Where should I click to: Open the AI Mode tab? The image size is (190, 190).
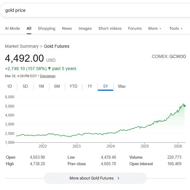pos(12,28)
